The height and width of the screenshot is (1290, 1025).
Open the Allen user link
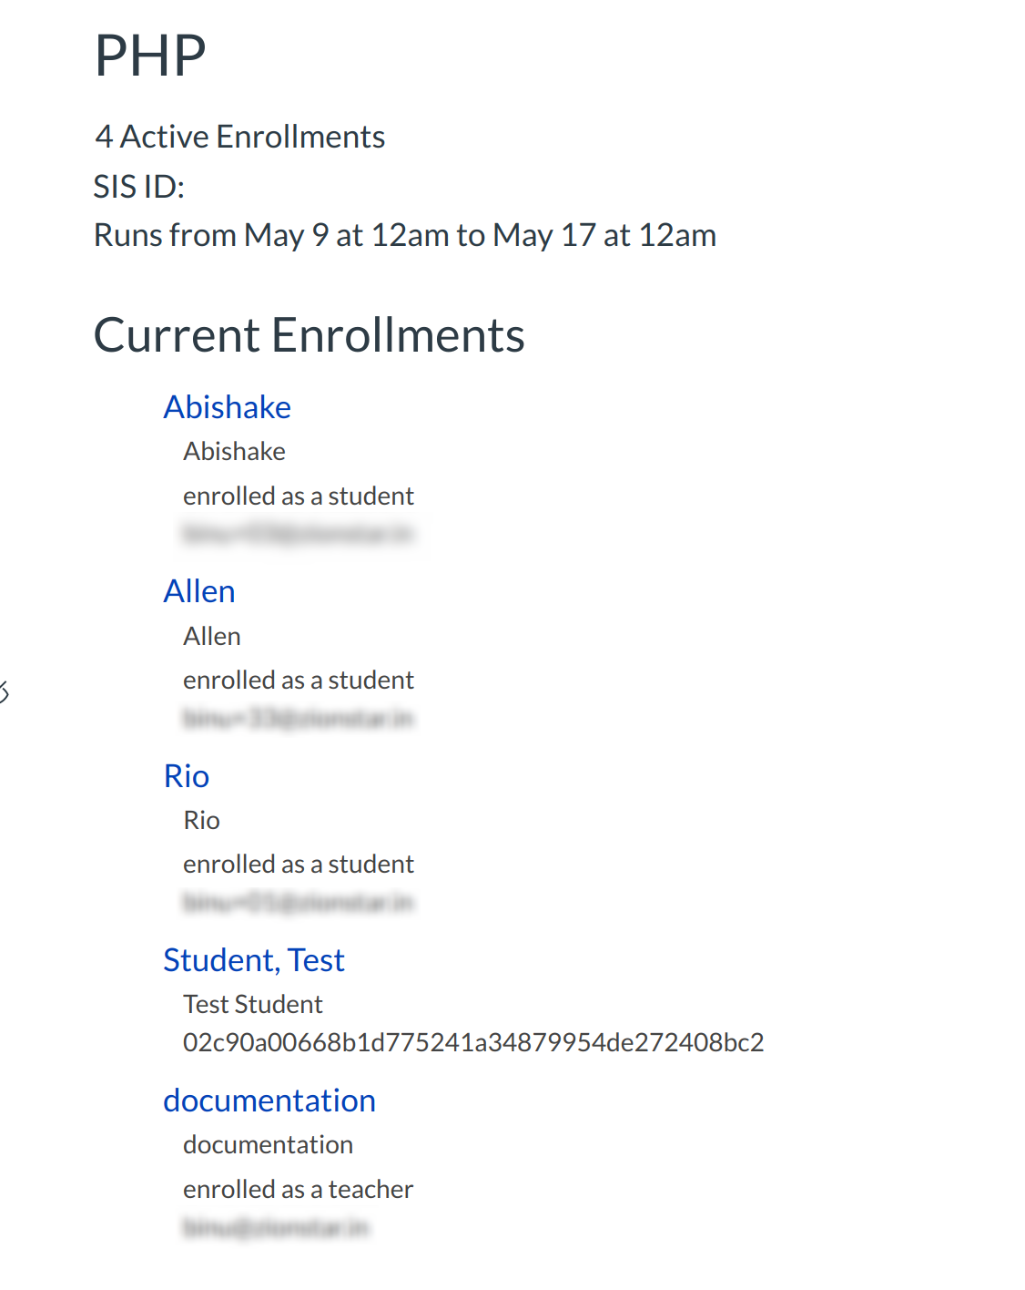click(199, 592)
